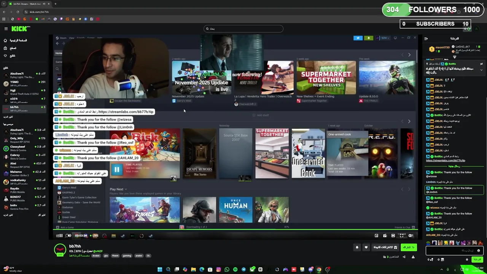Screen dimensions: 487x274
Task: Toggle mini player mode
Action: point(376,236)
